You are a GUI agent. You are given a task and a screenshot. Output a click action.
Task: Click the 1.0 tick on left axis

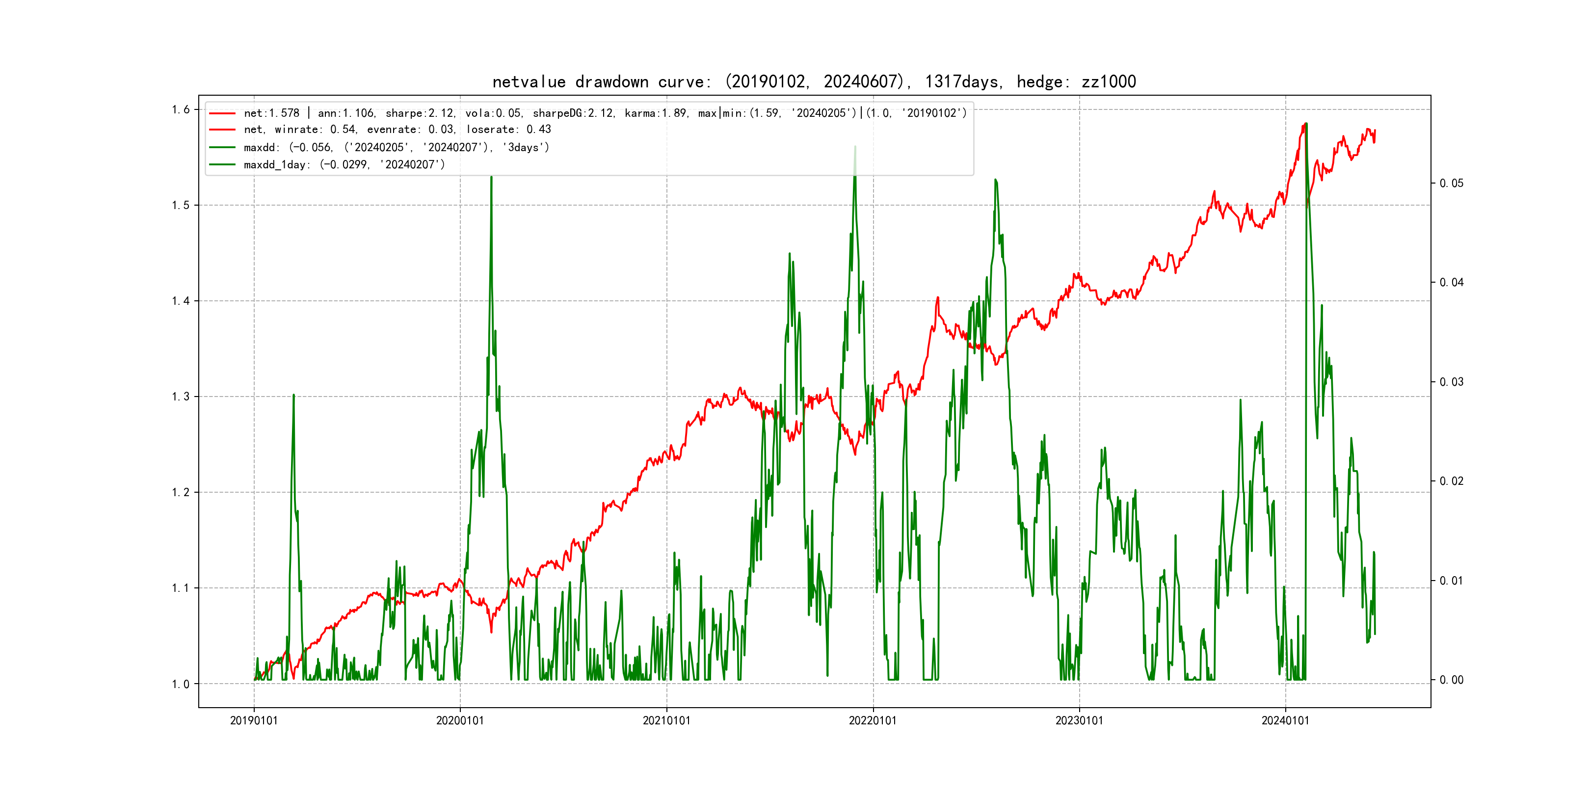(180, 684)
